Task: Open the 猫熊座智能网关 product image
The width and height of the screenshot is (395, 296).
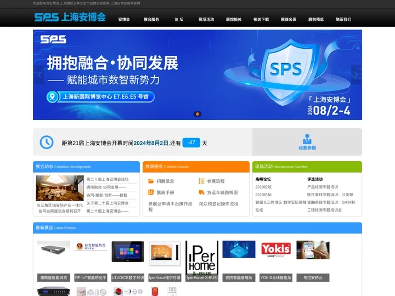Action: point(54,248)
